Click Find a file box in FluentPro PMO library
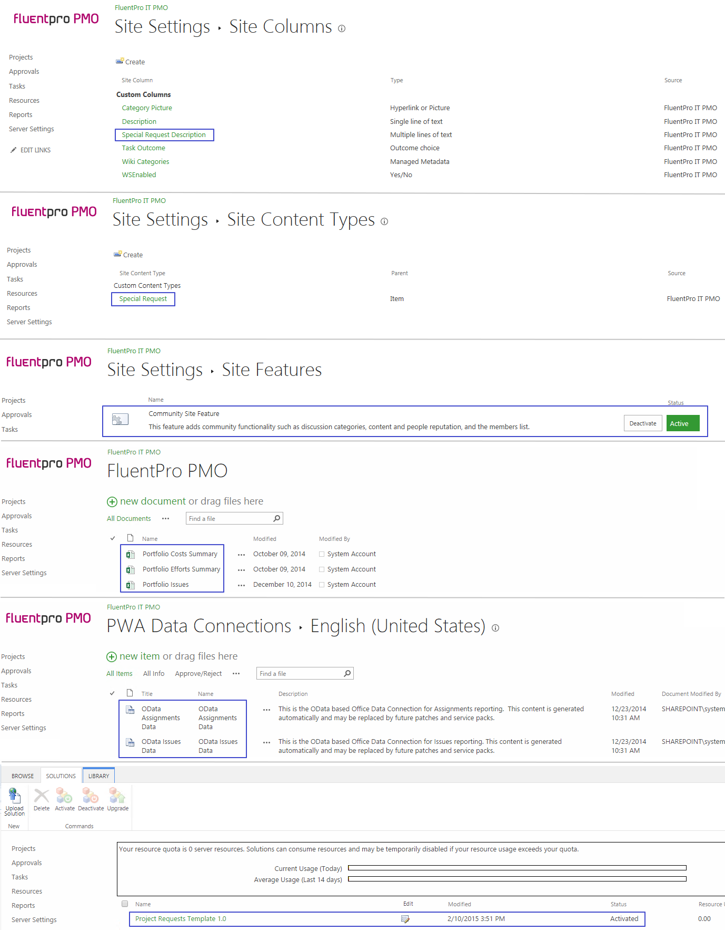Screen dimensions: 725x930 [234, 519]
